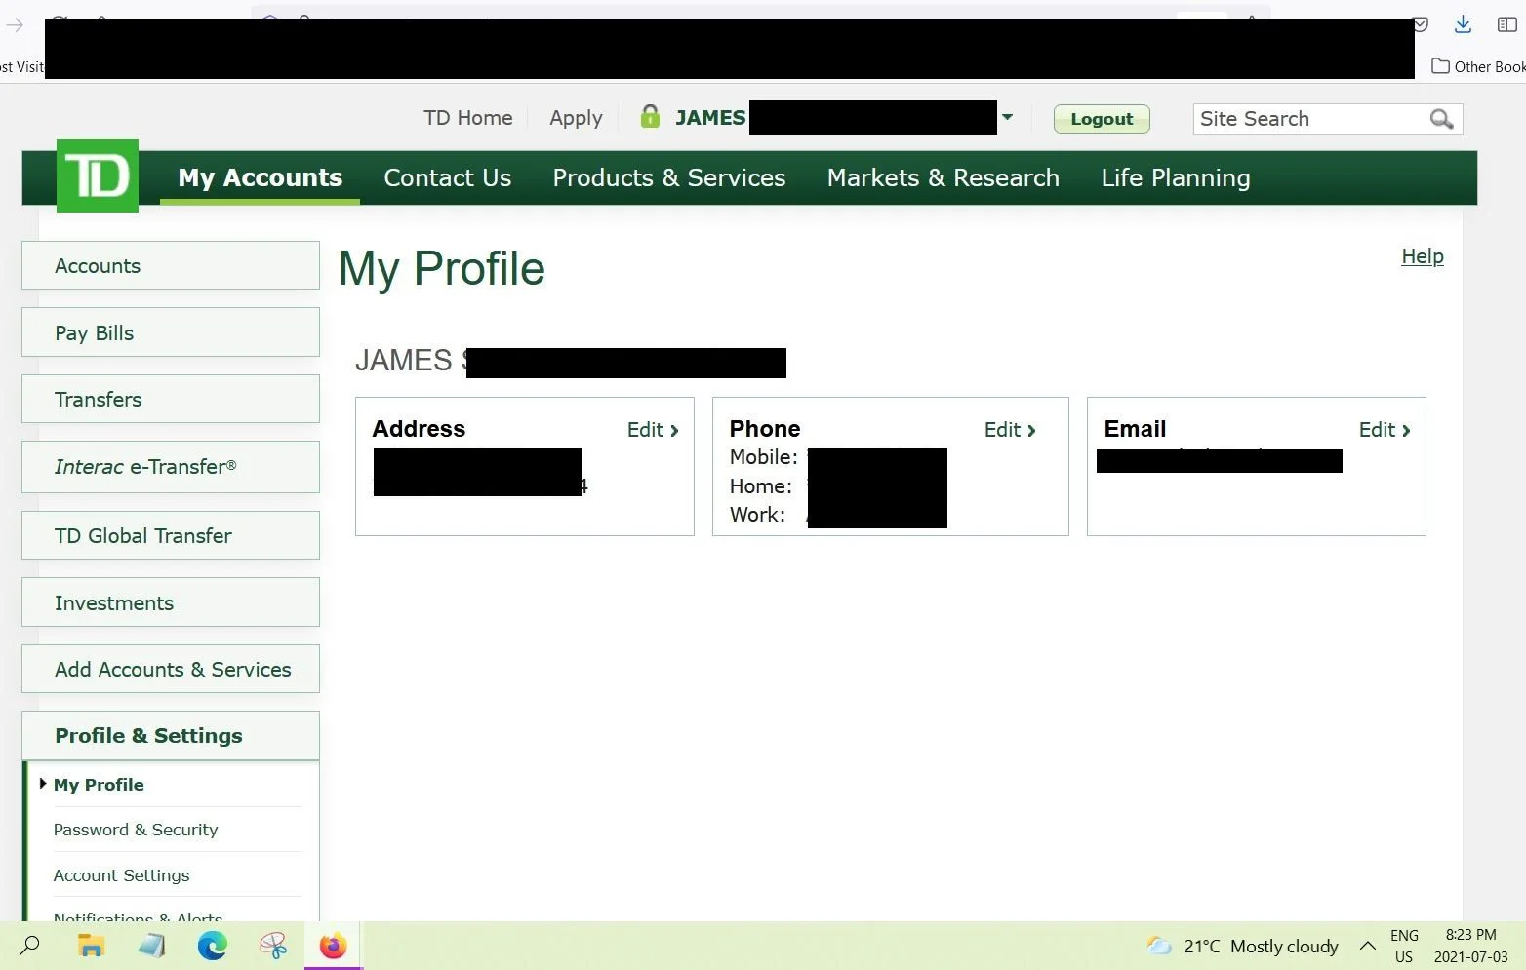Click the TD logo

[x=98, y=175]
